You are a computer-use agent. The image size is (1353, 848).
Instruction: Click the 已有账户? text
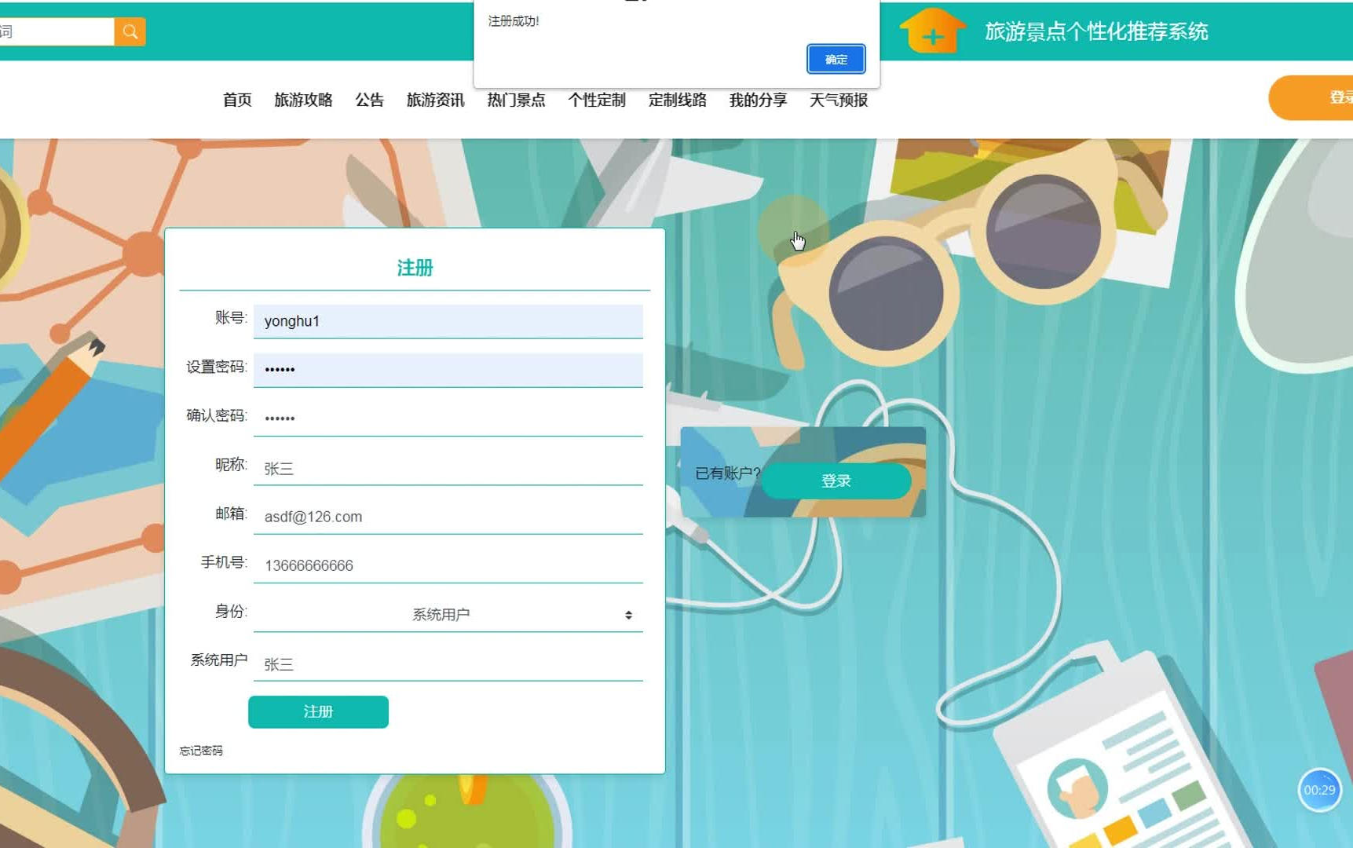tap(728, 473)
